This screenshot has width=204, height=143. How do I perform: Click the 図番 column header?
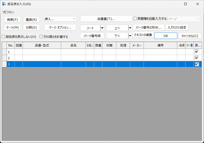coord(19,45)
